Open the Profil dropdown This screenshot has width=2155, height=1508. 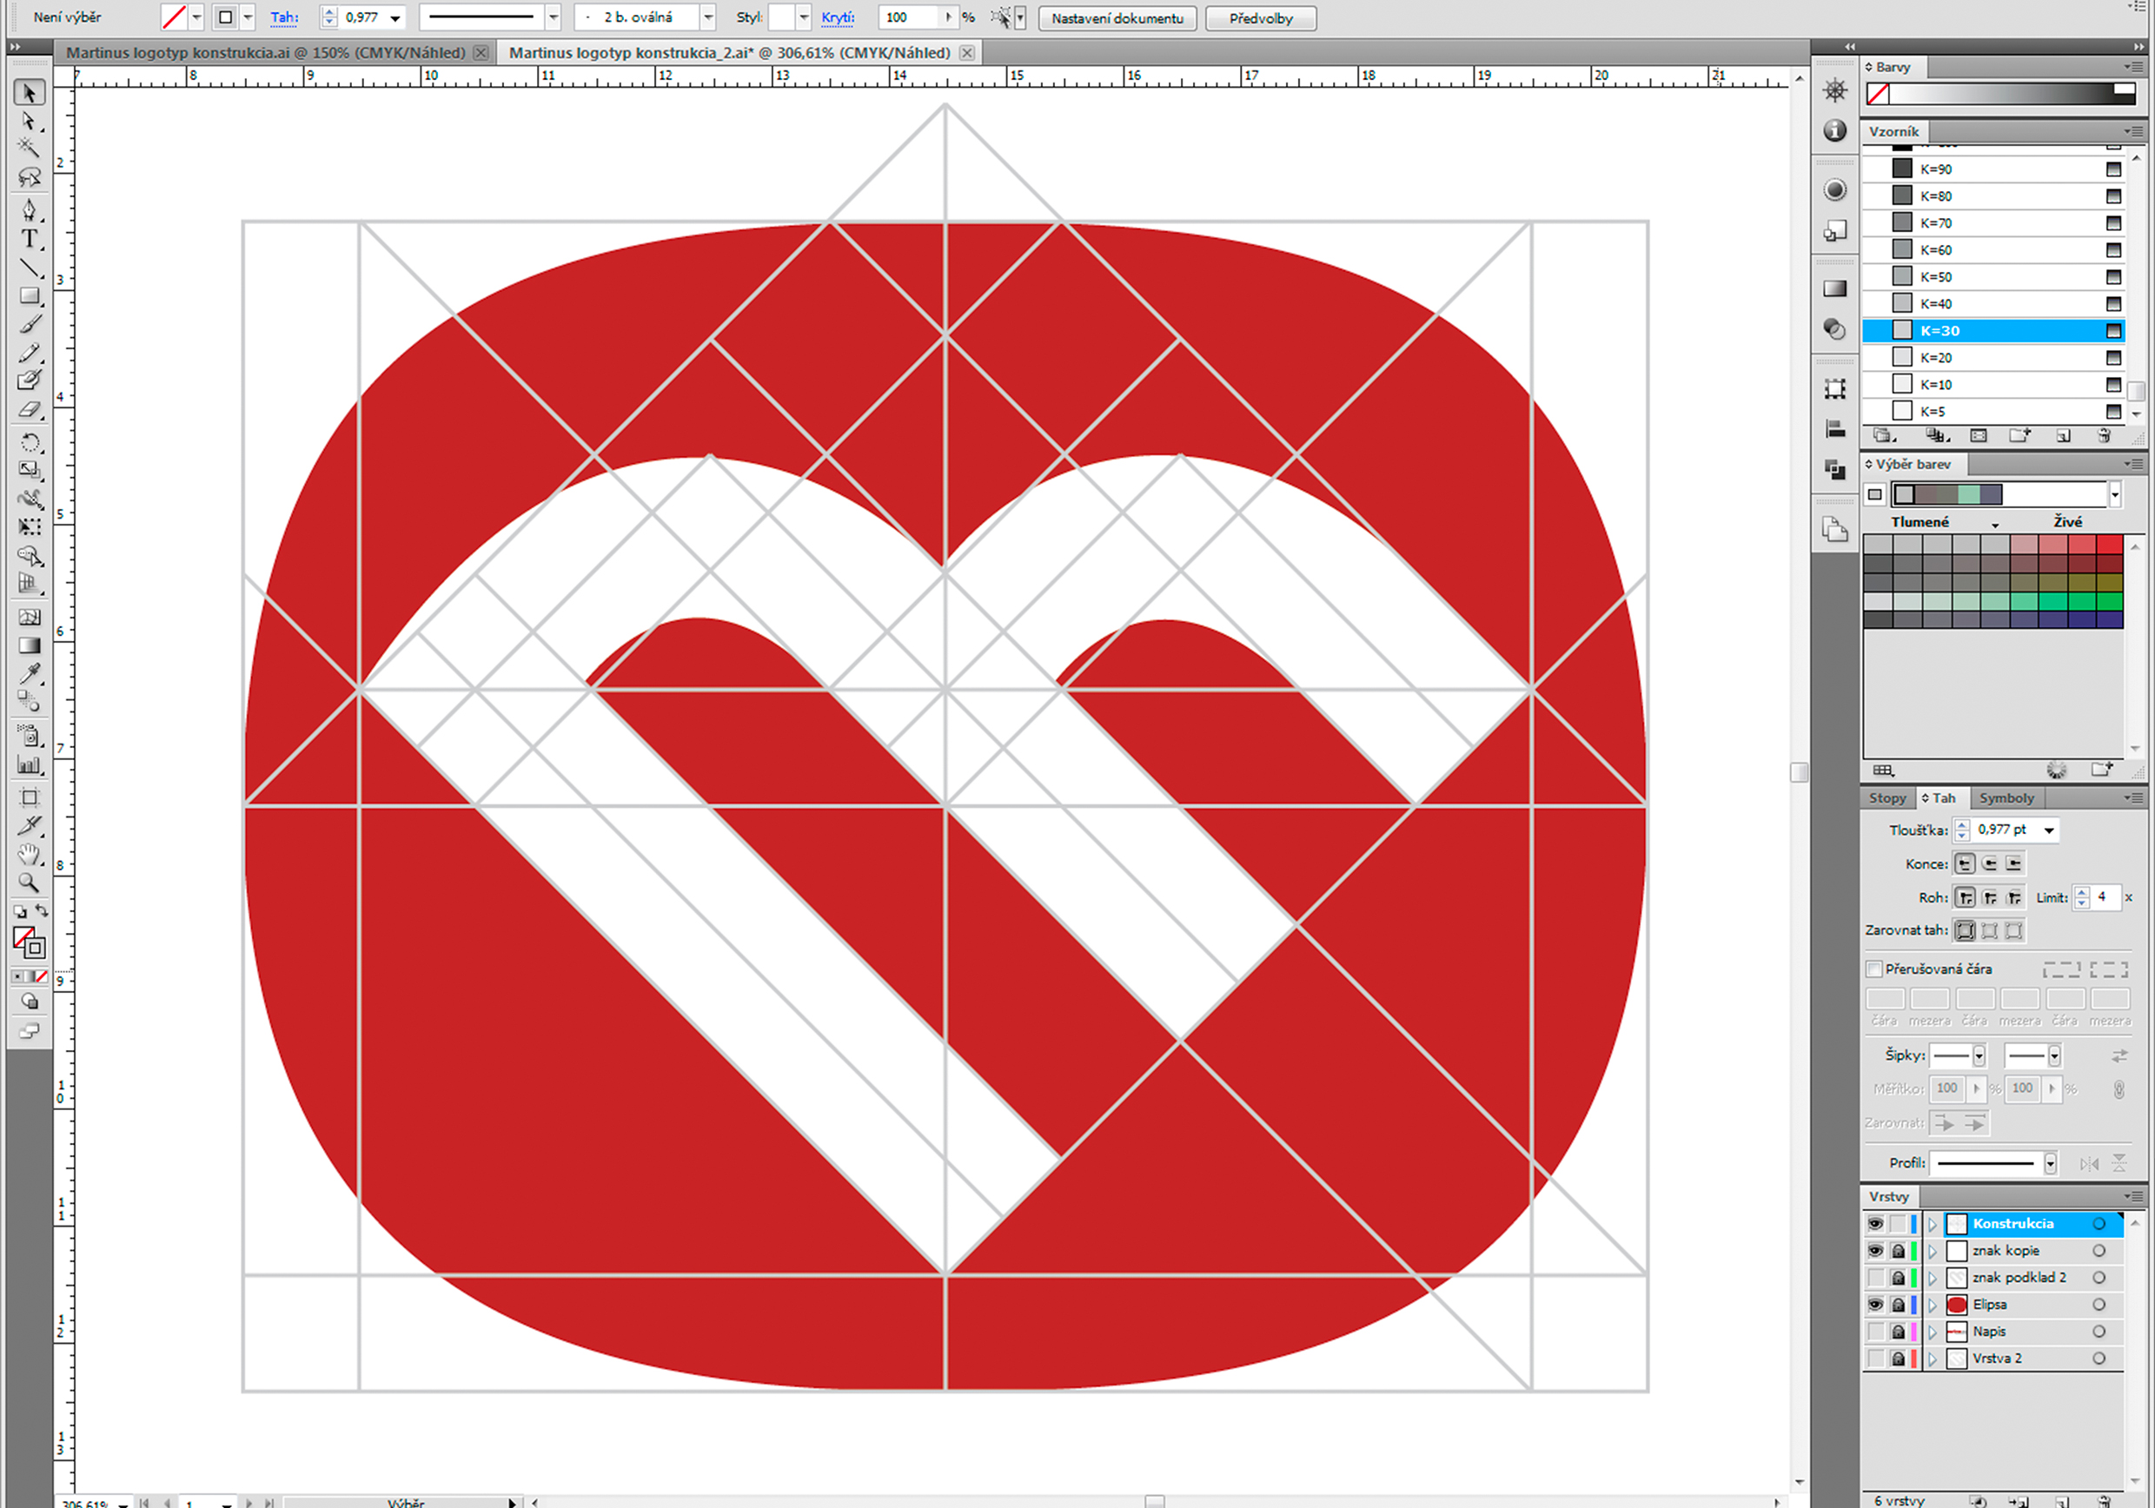(2050, 1164)
